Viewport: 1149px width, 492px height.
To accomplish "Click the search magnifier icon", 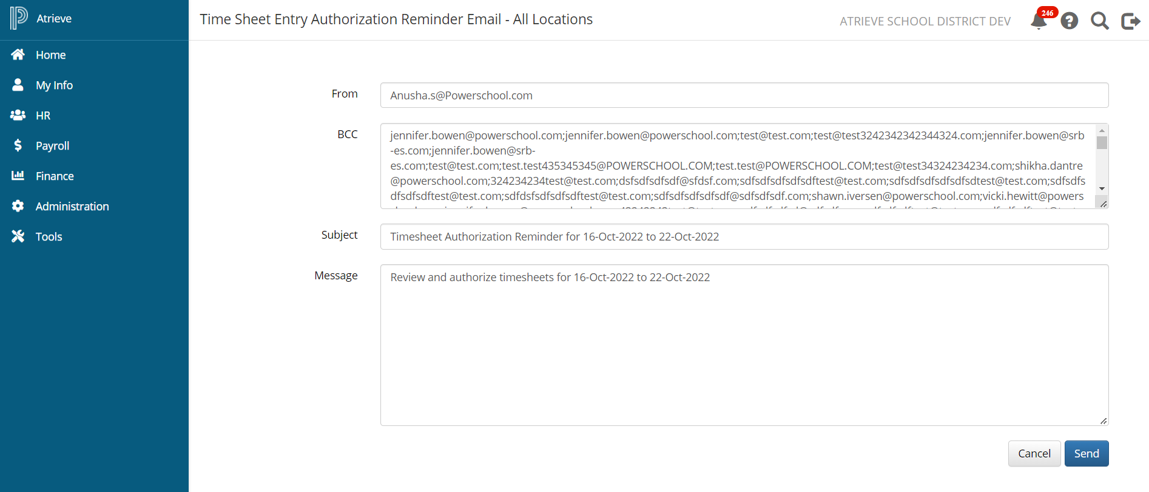I will pos(1099,21).
